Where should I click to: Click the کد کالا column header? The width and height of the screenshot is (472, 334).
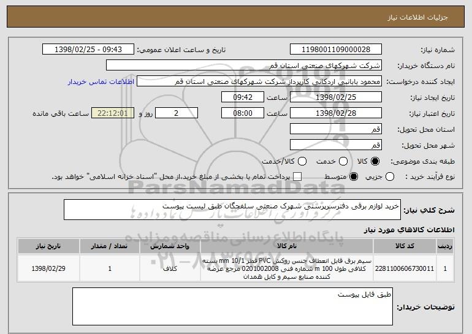tap(405, 246)
